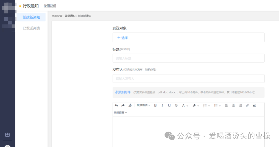
Task: Apply underline formatting
Action: point(169,105)
